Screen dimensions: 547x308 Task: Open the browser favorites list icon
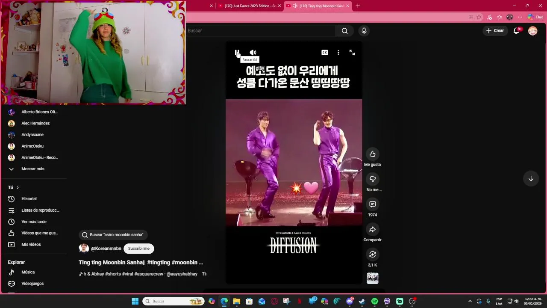500,17
